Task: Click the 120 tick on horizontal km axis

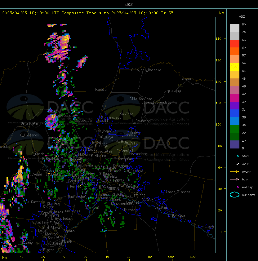Action: pos(193,257)
